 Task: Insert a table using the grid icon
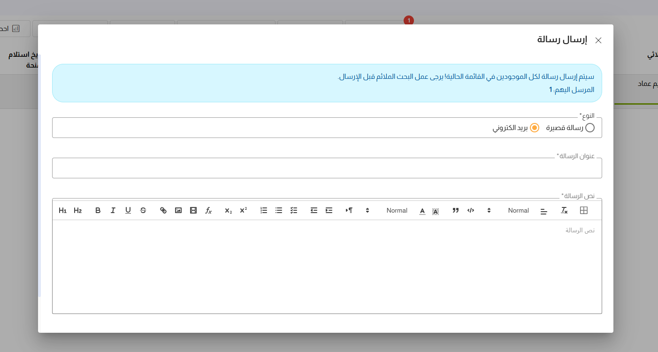584,211
